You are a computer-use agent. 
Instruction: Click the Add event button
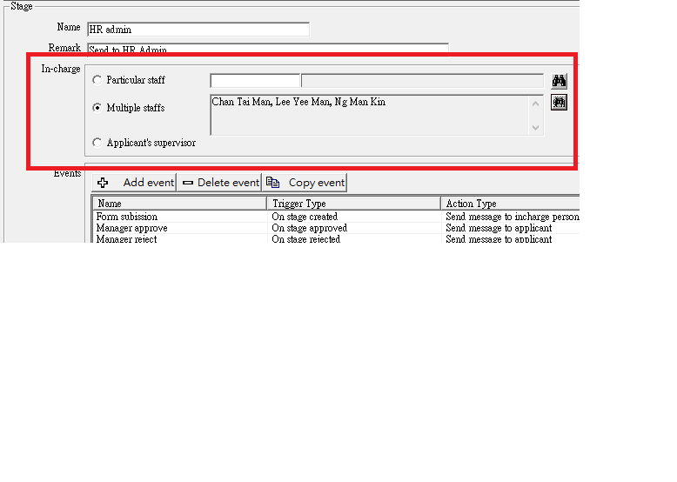click(x=134, y=183)
